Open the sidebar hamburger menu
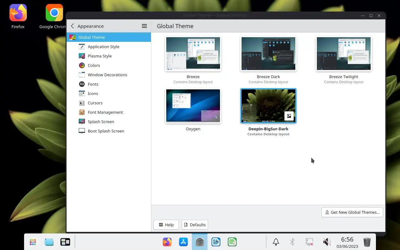400x250 pixels. click(144, 26)
